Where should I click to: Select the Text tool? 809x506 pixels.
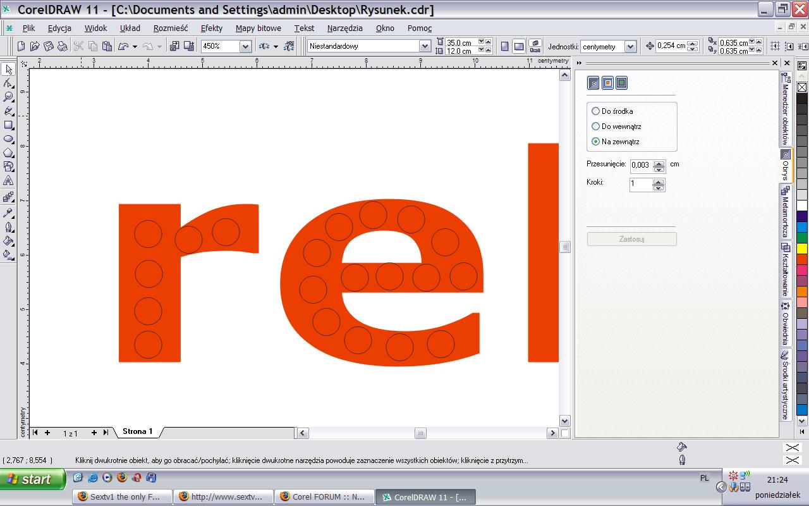tap(8, 181)
